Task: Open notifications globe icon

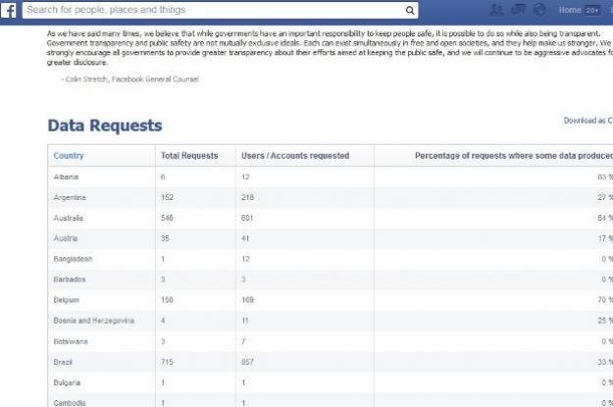Action: (x=539, y=10)
